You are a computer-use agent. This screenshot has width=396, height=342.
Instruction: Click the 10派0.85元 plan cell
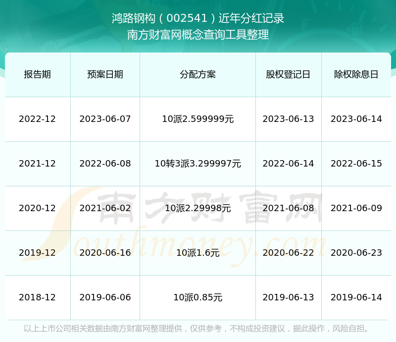(198, 297)
